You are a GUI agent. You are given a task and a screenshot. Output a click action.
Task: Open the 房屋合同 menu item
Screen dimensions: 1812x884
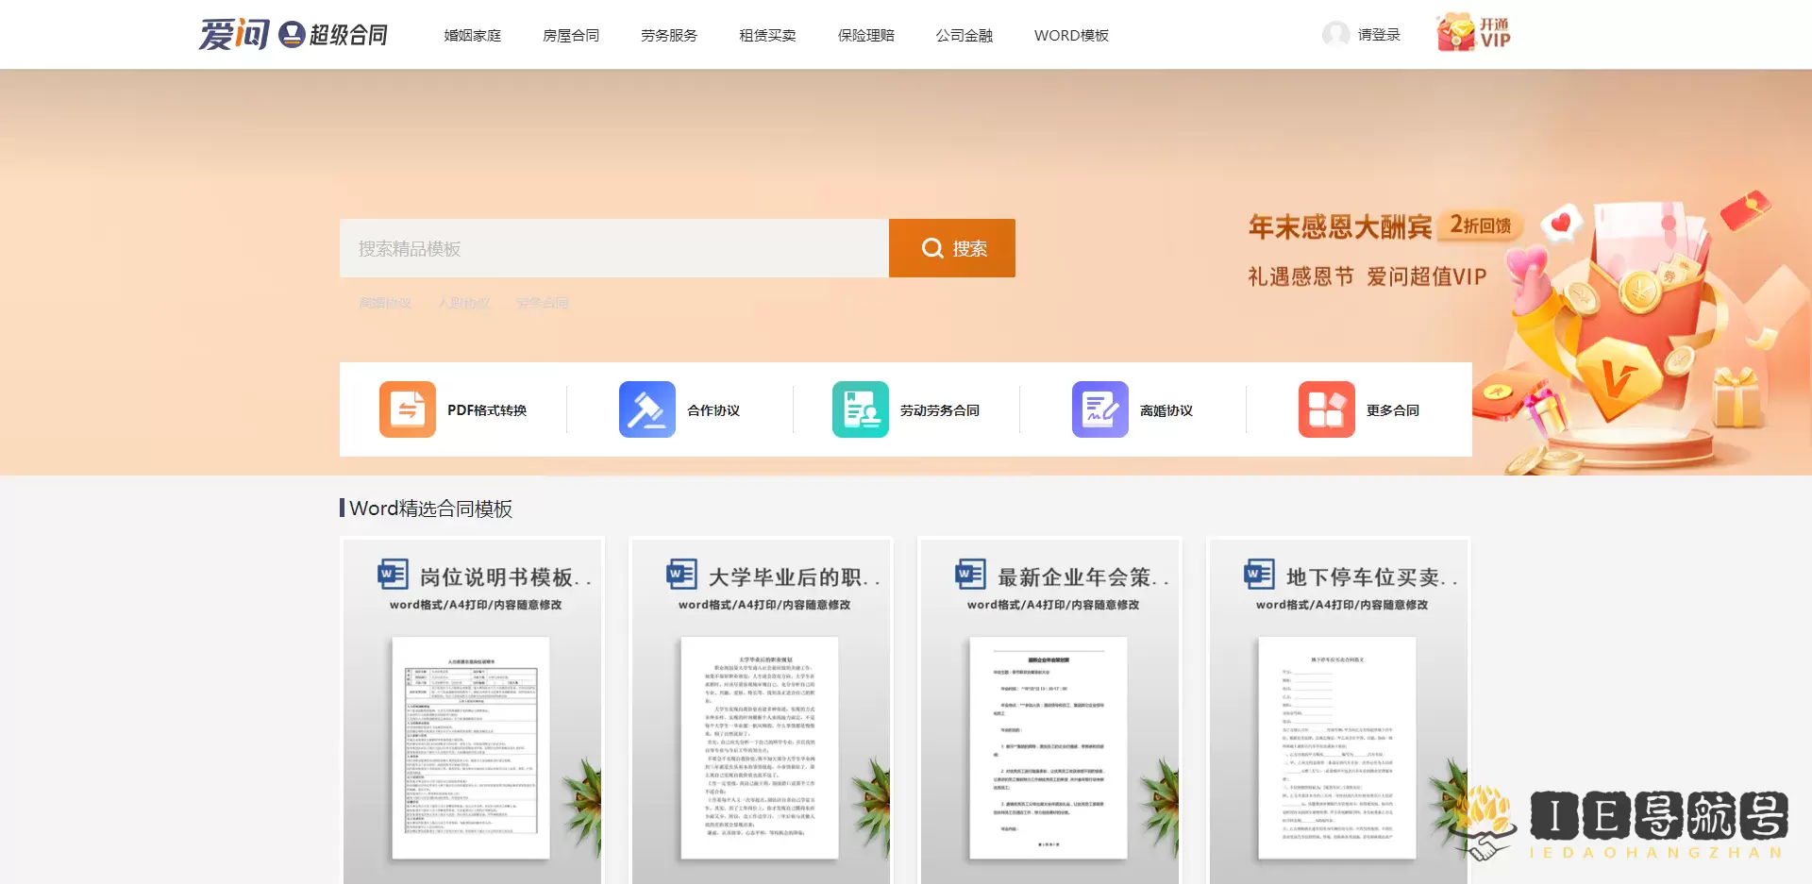(x=571, y=36)
